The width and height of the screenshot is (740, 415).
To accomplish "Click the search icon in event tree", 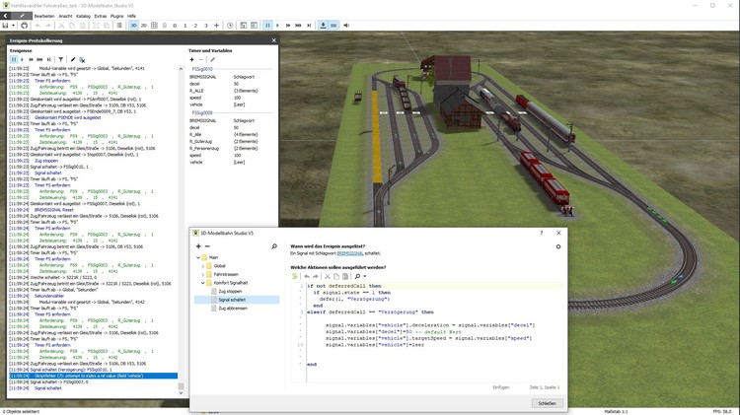I will 274,246.
